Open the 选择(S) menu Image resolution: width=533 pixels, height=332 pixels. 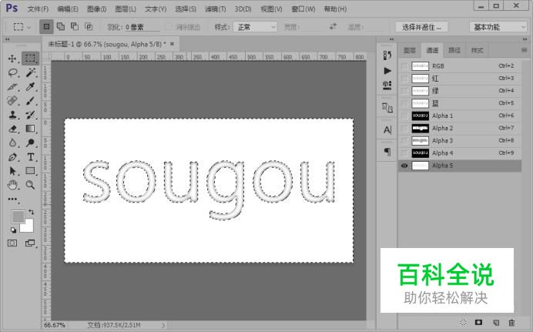coord(186,9)
